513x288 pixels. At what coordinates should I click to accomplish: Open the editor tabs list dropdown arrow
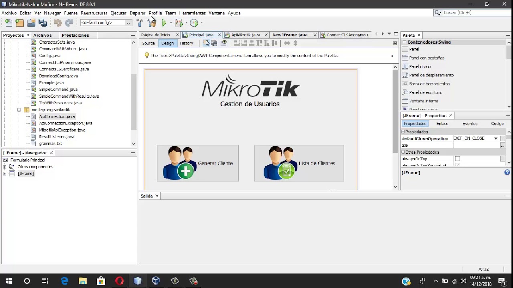[x=389, y=34]
